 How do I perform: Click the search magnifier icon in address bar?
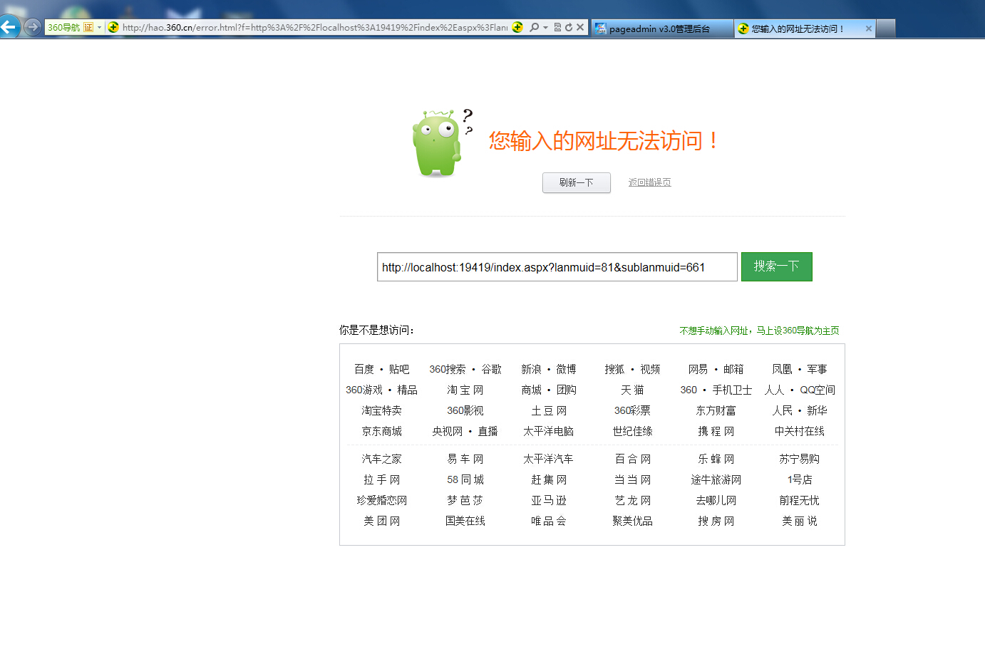[x=534, y=28]
